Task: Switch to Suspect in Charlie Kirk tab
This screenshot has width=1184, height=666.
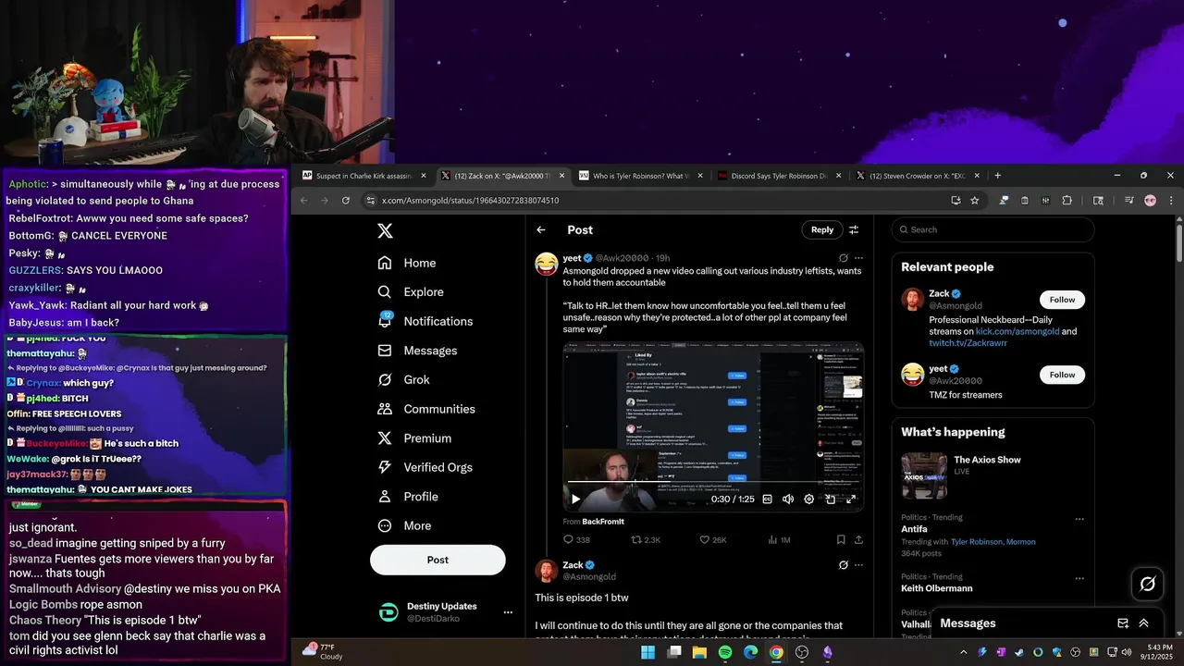Action: point(364,176)
